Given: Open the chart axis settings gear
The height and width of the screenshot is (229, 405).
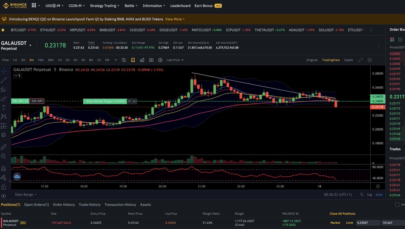Looking at the screenshot, I should (x=378, y=186).
